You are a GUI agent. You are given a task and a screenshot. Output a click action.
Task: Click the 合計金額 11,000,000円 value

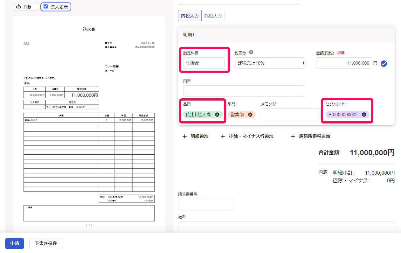[x=372, y=153]
